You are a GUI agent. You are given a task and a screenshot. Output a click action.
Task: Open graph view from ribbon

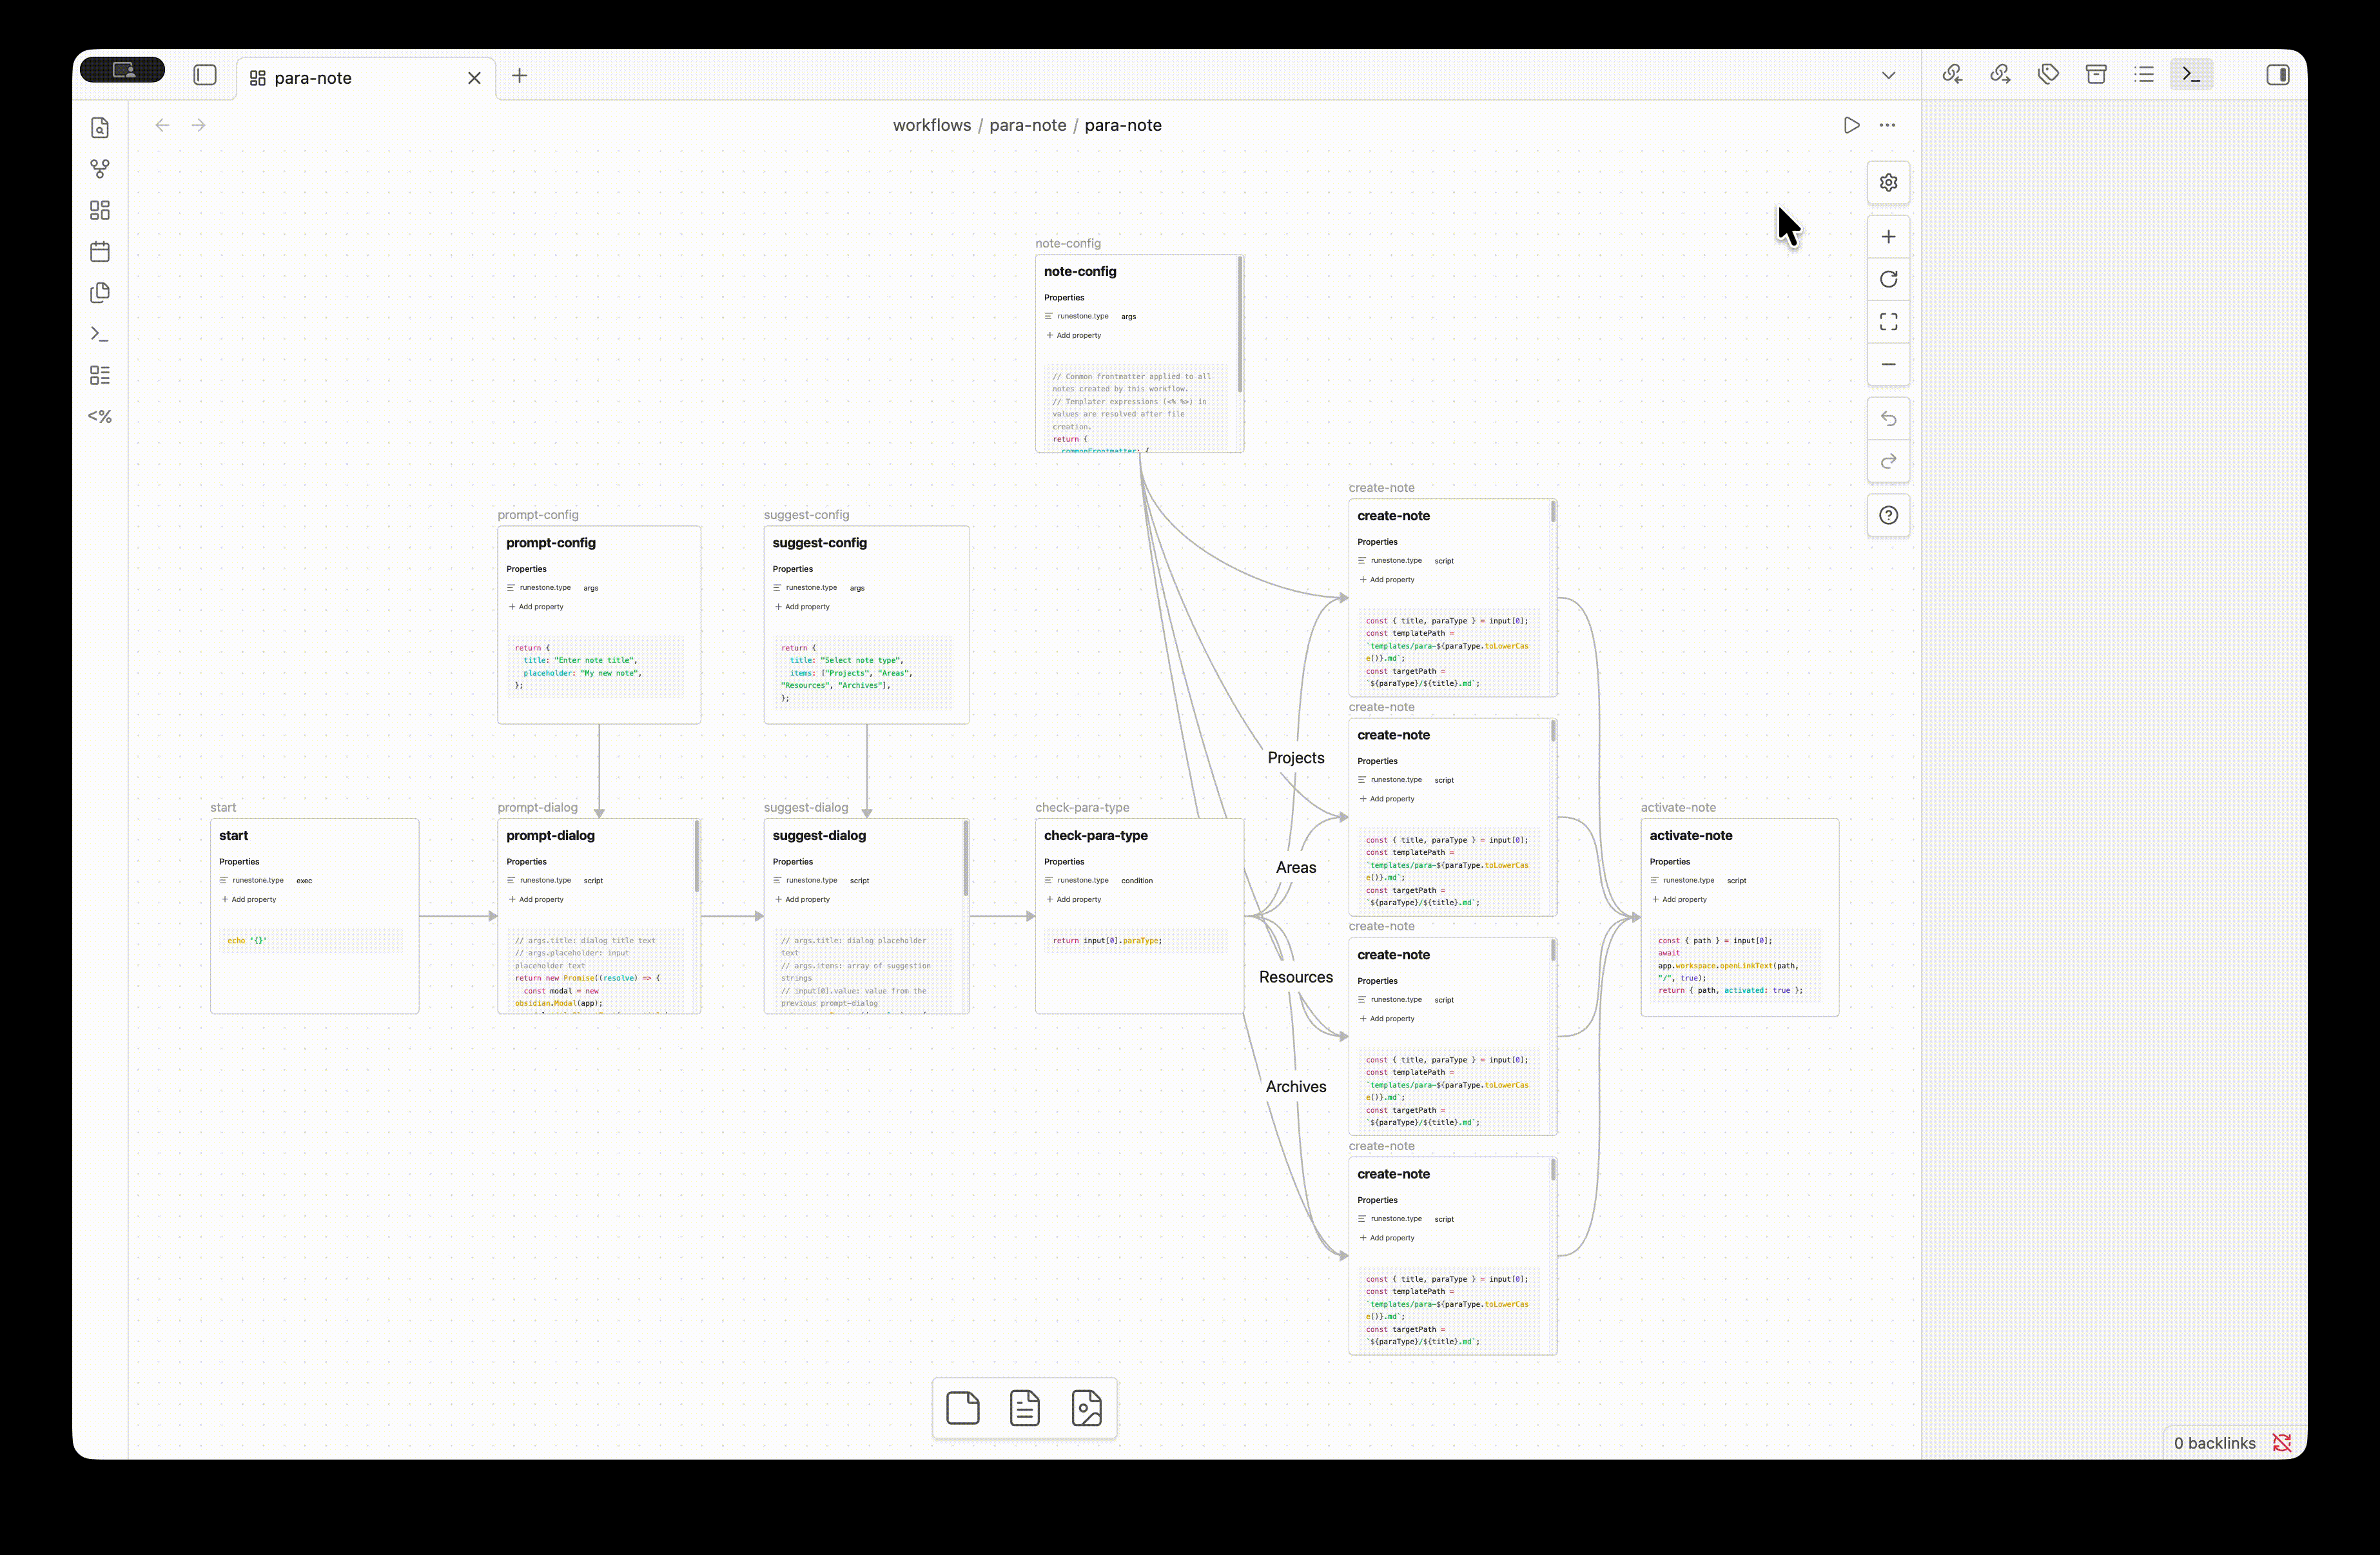[x=100, y=169]
